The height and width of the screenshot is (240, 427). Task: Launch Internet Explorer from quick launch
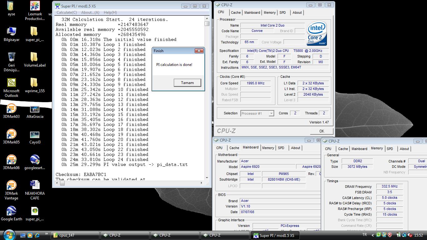click(37, 235)
